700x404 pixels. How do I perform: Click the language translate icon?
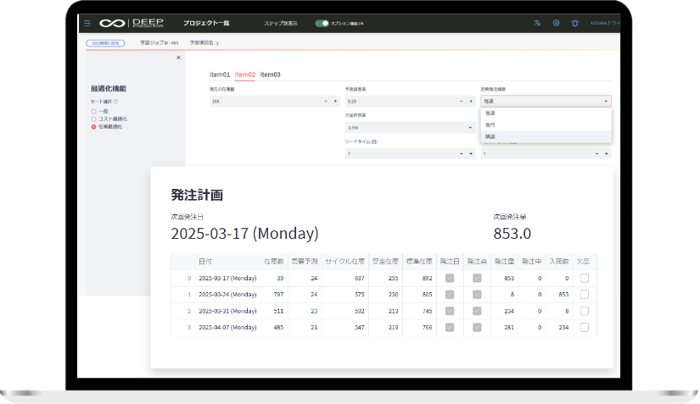pos(537,23)
